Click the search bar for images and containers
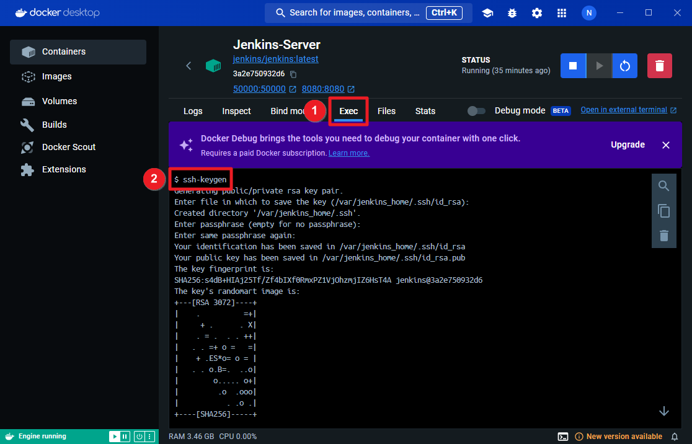The height and width of the screenshot is (444, 692). [x=368, y=13]
